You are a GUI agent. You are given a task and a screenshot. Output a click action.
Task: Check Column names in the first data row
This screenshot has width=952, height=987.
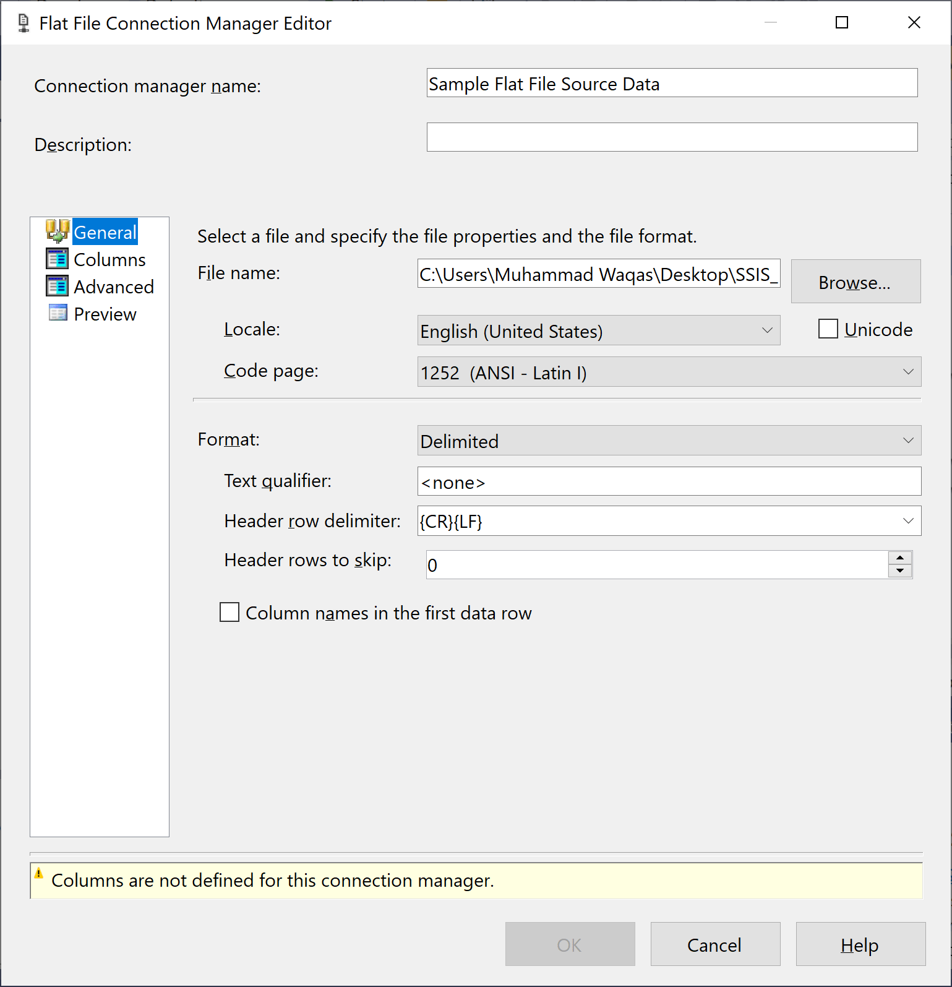coord(229,612)
